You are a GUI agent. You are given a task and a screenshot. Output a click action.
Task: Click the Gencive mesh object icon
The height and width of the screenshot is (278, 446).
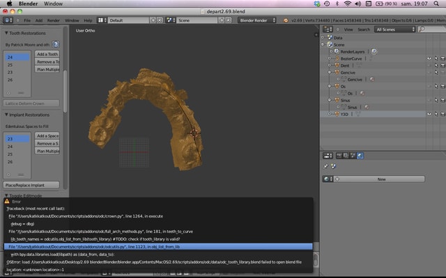tap(335, 72)
